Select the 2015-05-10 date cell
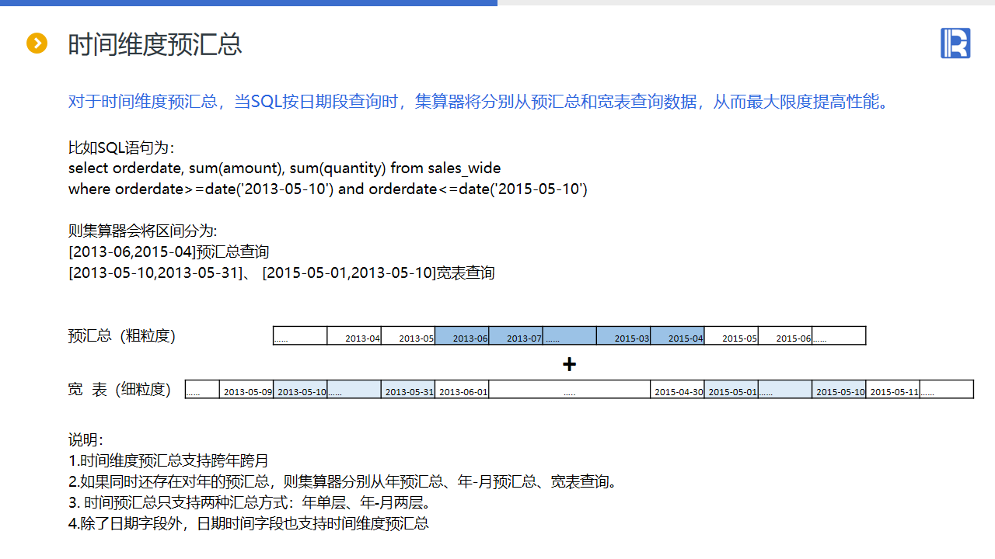The height and width of the screenshot is (559, 995). pyautogui.click(x=840, y=389)
